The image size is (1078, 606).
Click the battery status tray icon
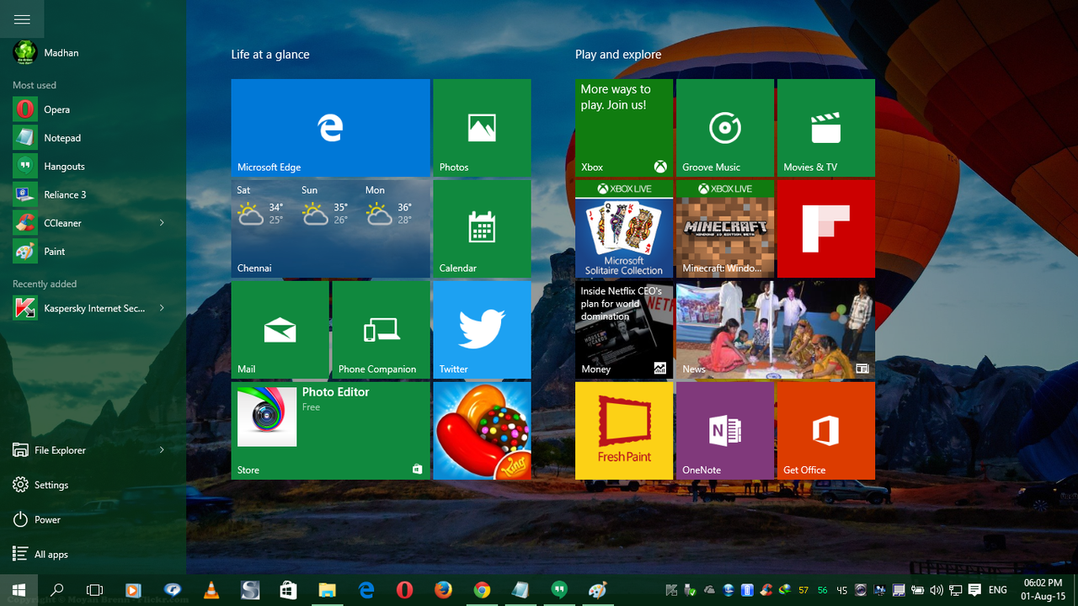pyautogui.click(x=918, y=590)
